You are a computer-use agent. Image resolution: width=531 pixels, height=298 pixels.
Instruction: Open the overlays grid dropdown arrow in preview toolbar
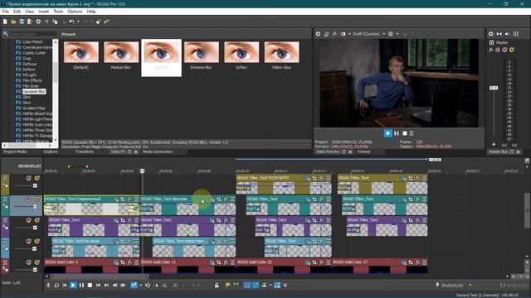(397, 34)
